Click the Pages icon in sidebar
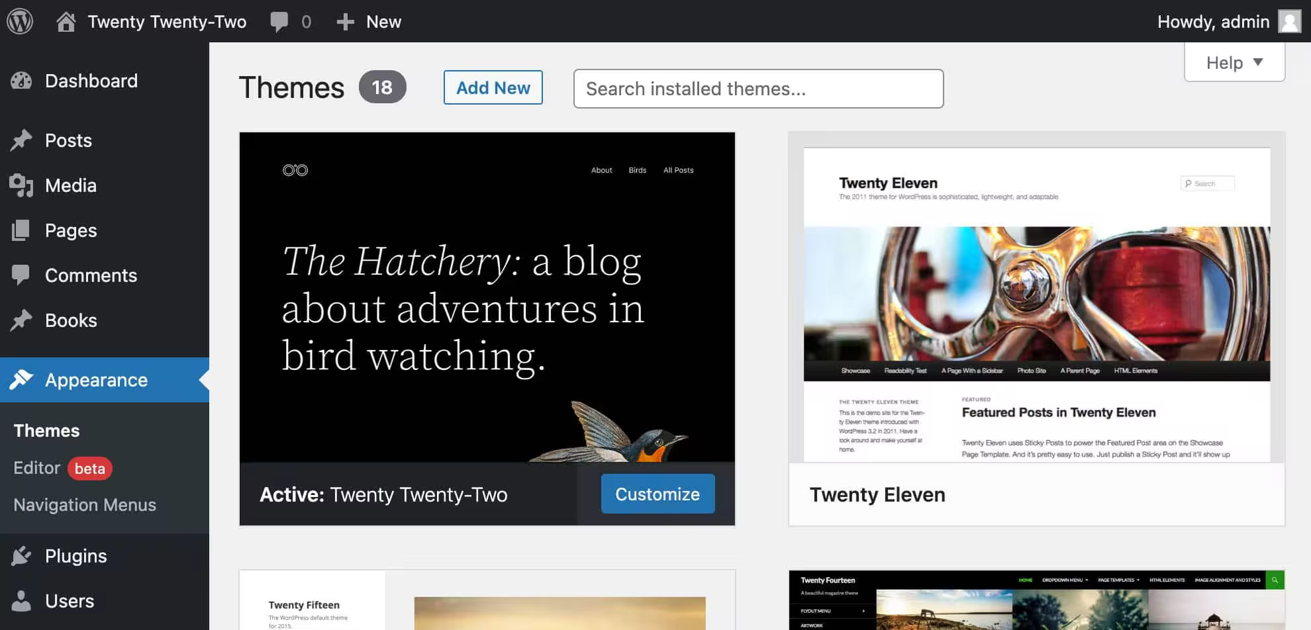The height and width of the screenshot is (630, 1311). [21, 230]
